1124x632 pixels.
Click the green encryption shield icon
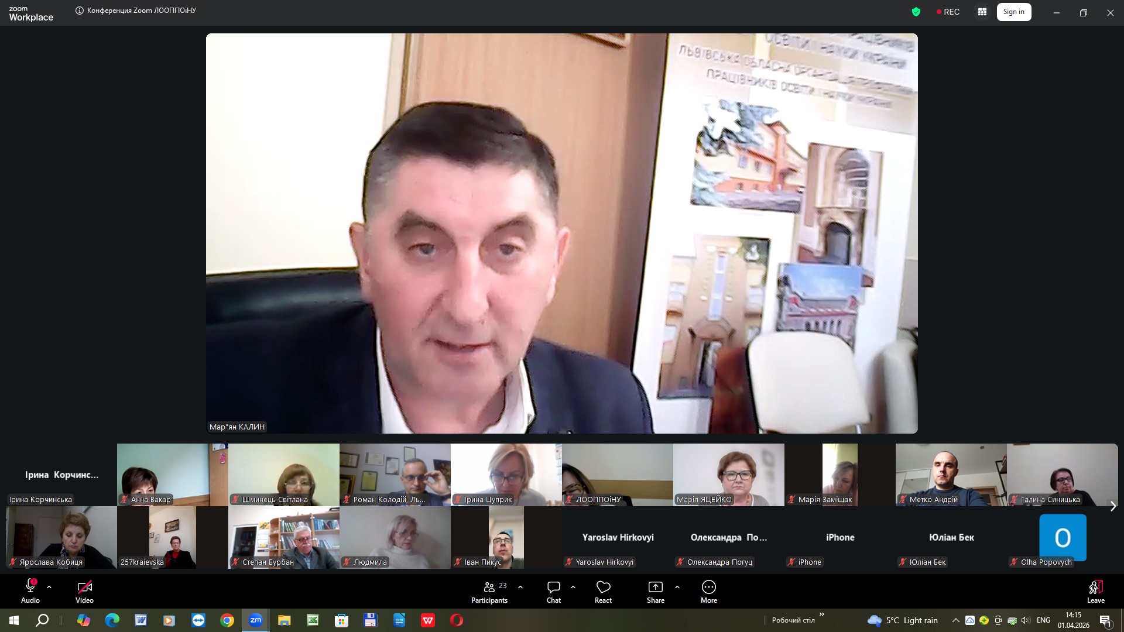[x=916, y=12]
